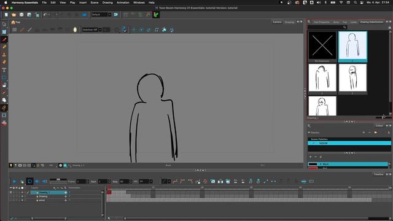
Task: Switch to the Drawing view tab
Action: click(x=289, y=22)
